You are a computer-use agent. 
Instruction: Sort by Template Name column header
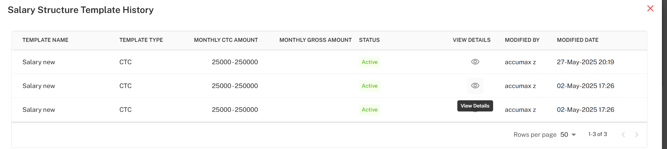[45, 40]
